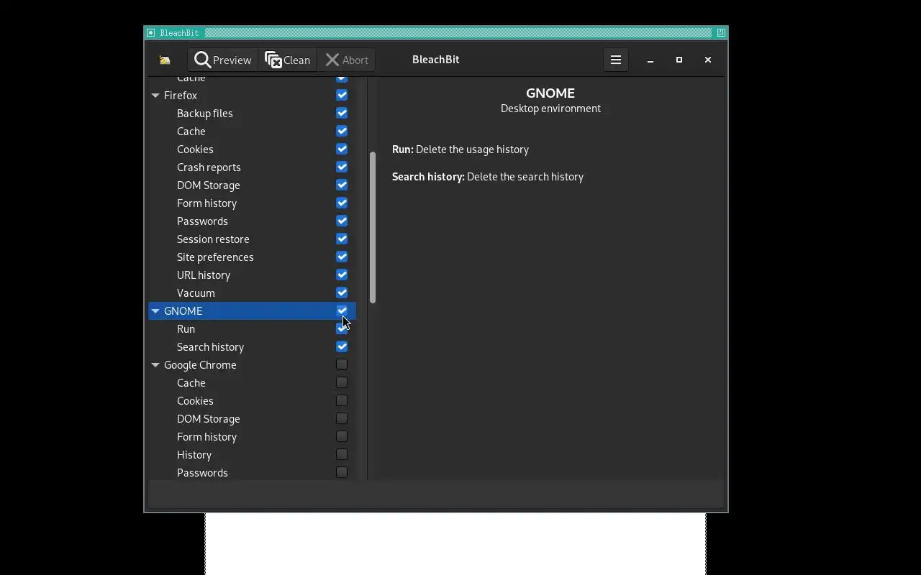Uncheck the Firefox group checkbox

pos(342,95)
